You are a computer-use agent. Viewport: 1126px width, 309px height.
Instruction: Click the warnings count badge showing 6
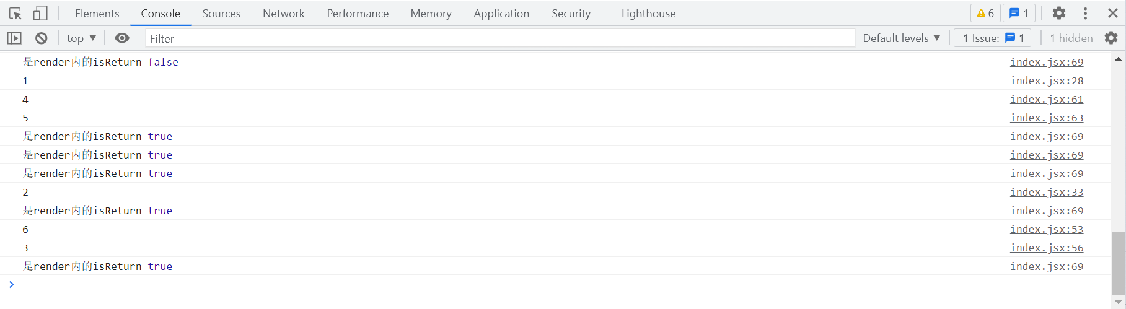coord(985,14)
